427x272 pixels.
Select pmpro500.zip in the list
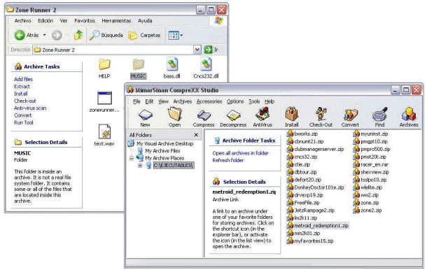click(372, 149)
